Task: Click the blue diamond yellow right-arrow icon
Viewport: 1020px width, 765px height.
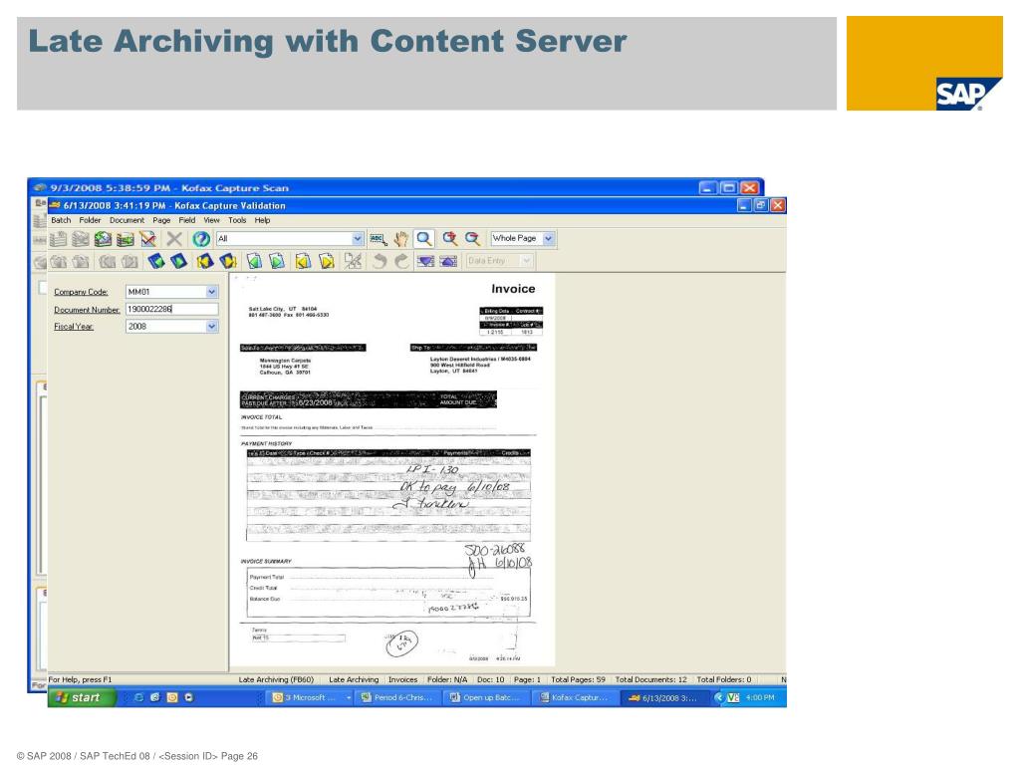Action: coord(228,262)
